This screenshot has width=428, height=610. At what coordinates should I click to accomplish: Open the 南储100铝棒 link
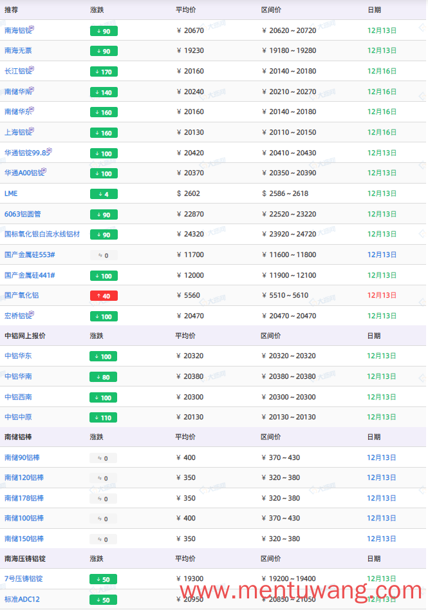pyautogui.click(x=24, y=518)
